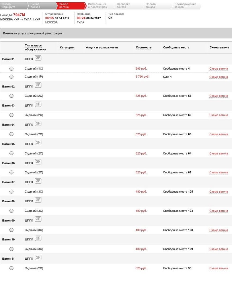Select Сидячий (3С) in Вагон 08
Viewport: 232px width, 284px height.
pyautogui.click(x=11, y=211)
